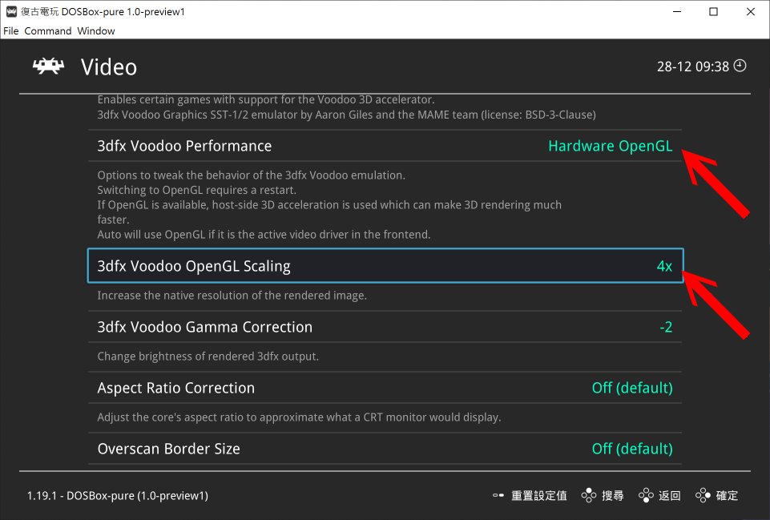Screen dimensions: 770x520
Task: Click the app icon in title bar
Action: pyautogui.click(x=12, y=12)
